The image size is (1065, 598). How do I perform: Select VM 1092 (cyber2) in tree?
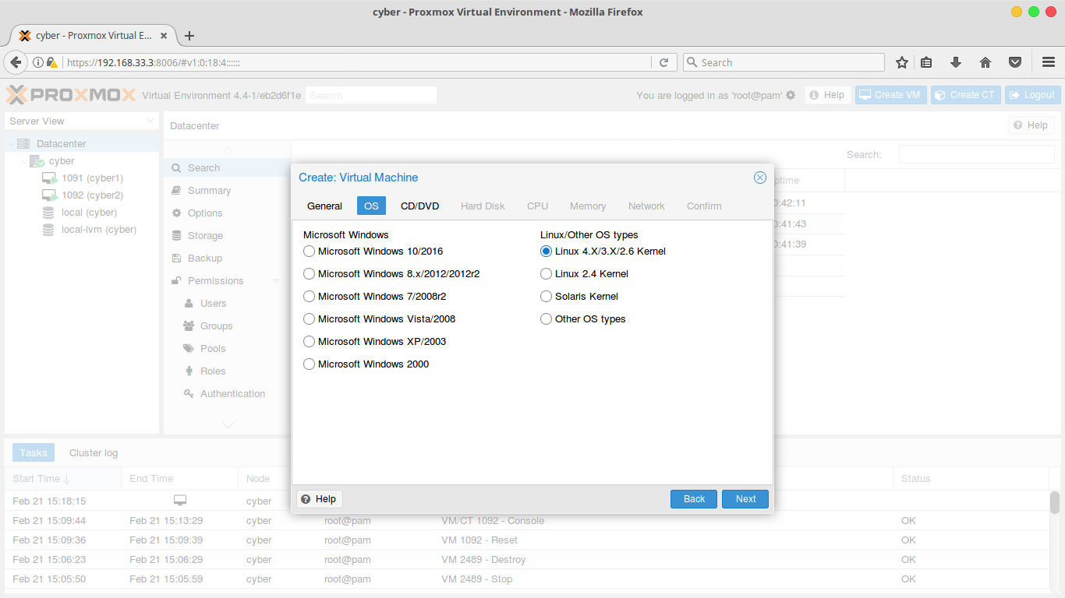click(92, 195)
